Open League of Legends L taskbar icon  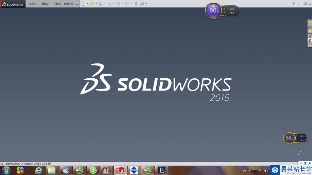161,170
